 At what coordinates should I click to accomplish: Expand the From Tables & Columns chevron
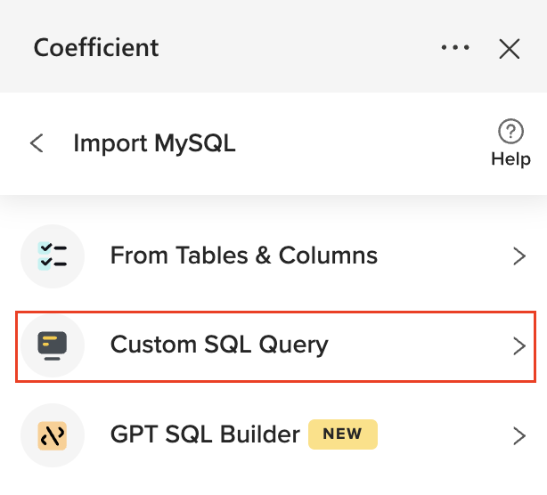coord(519,256)
